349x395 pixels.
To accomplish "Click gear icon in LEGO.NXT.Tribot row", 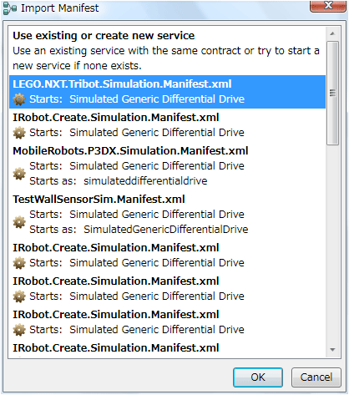I will pos(19,99).
